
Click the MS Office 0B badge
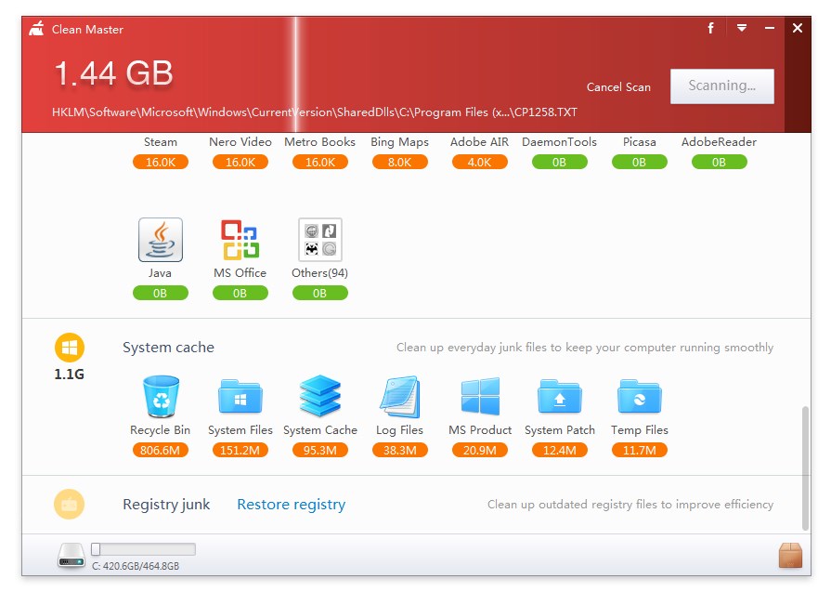tap(240, 293)
